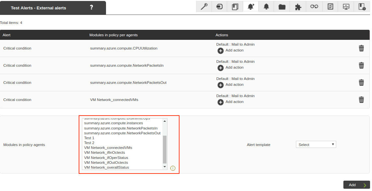Viewport: 372px width, 191px height.
Task: Click Critical condition in the VM Network_connectedVMs row
Action: [17, 100]
